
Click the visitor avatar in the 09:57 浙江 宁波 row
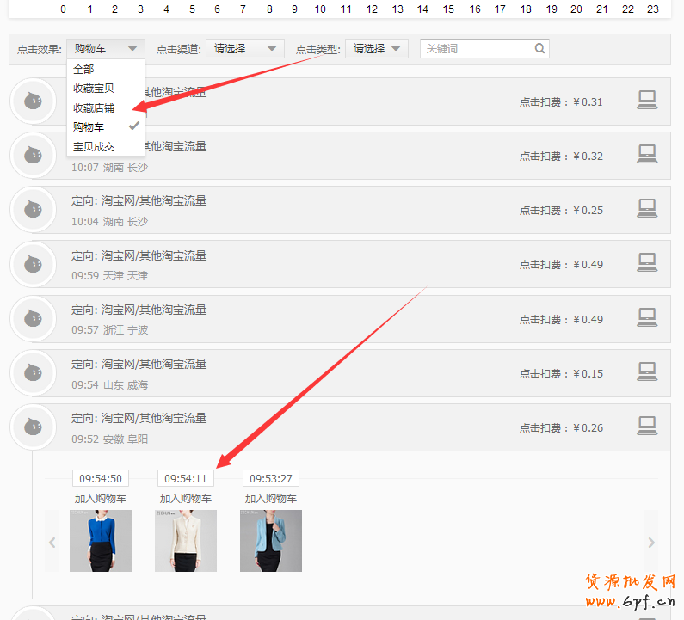pos(34,319)
